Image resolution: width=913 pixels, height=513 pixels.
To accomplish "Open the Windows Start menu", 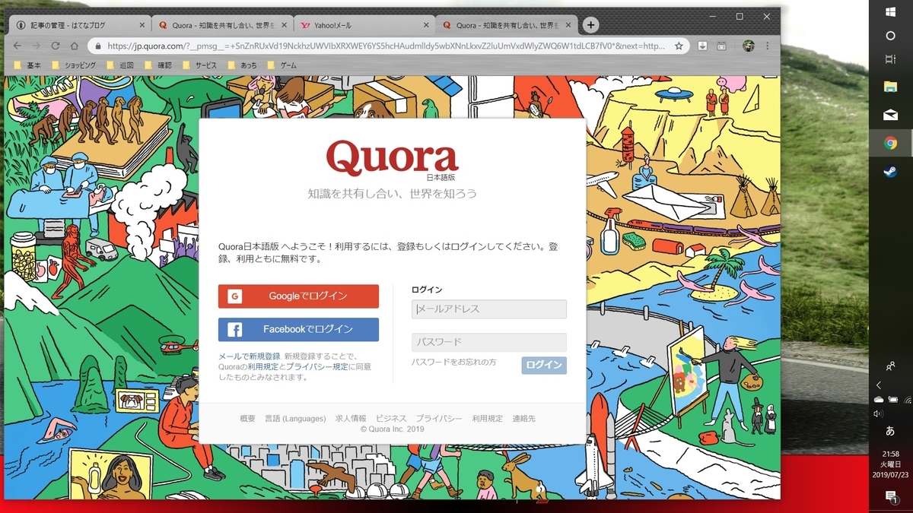I will (x=890, y=11).
